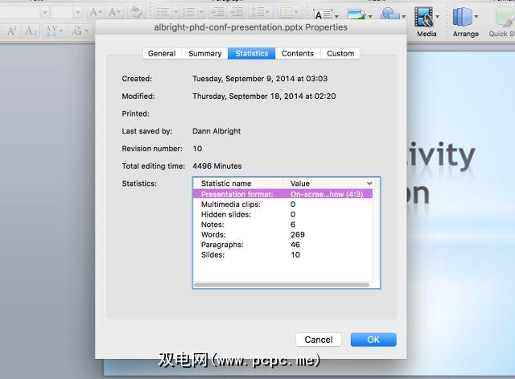This screenshot has height=379, width=515.
Task: Click the Increase Font Size icon
Action: point(96,12)
